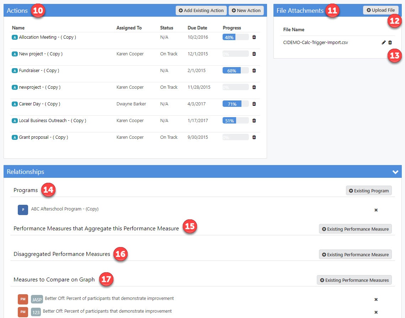Open the ABC Afterschool Program link
The height and width of the screenshot is (318, 405).
65,209
